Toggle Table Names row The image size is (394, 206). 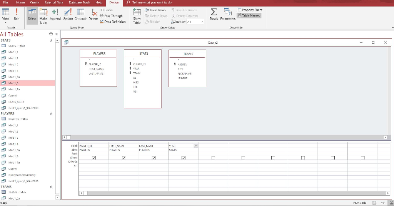tap(249, 15)
